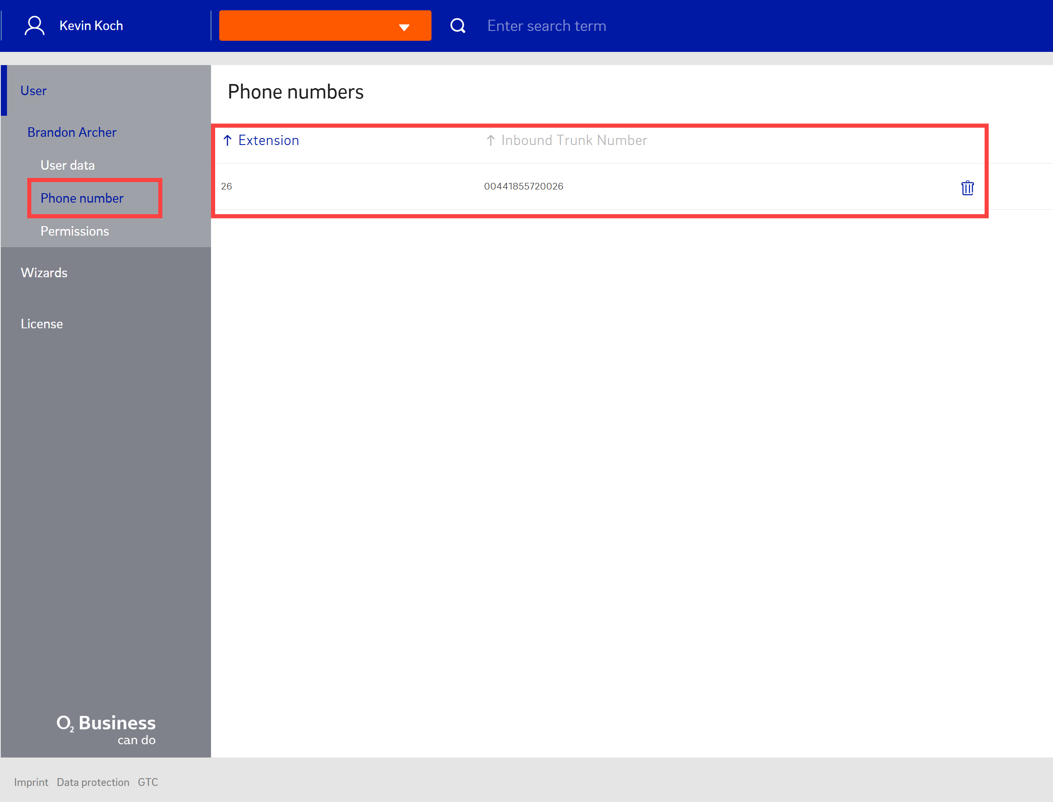
Task: Click the search magnifier icon
Action: (x=457, y=26)
